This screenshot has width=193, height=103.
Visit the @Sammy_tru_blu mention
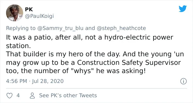[x=60, y=28]
